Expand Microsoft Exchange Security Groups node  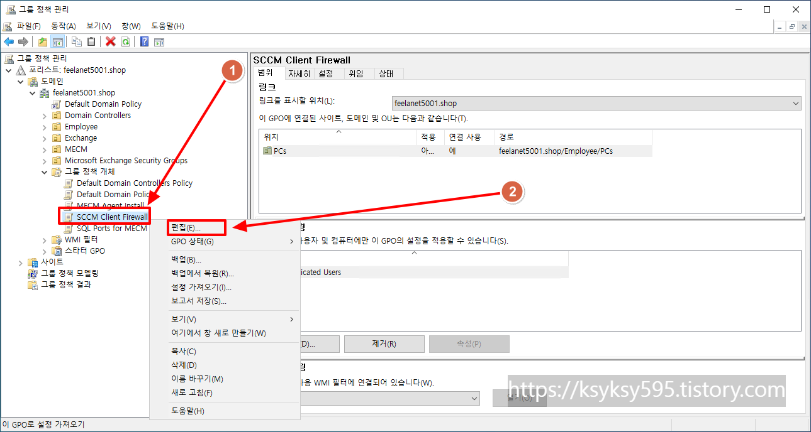(x=45, y=161)
